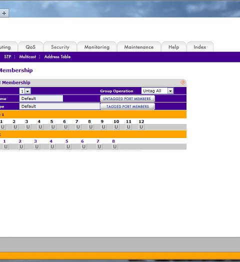The image size is (240, 262).
Task: Toggle port 7 membership in Unit 1 row
Action: pos(78,127)
